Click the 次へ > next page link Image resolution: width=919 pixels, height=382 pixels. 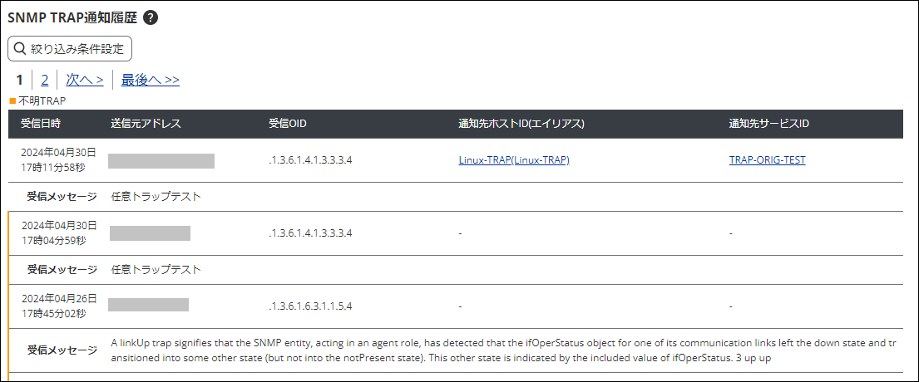(x=85, y=81)
